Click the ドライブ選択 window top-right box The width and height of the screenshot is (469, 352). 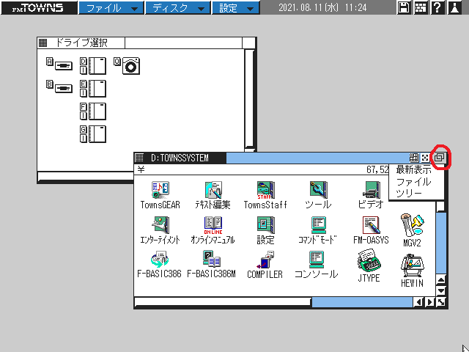(249, 43)
